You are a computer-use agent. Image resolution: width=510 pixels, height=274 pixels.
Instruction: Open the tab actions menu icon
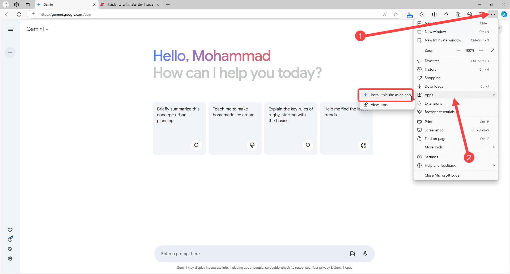pyautogui.click(x=28, y=5)
